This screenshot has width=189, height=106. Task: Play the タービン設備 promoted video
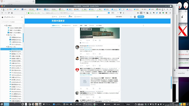click(x=100, y=33)
